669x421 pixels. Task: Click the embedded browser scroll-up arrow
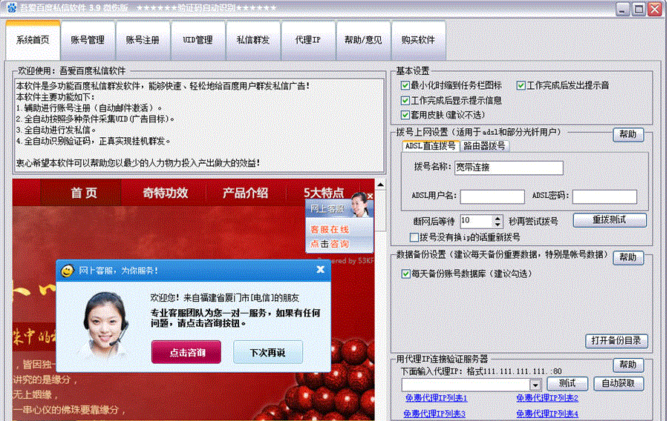[380, 185]
